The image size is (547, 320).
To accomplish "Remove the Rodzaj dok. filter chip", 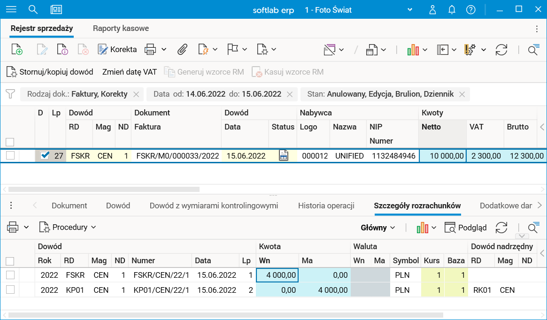I will tap(136, 94).
